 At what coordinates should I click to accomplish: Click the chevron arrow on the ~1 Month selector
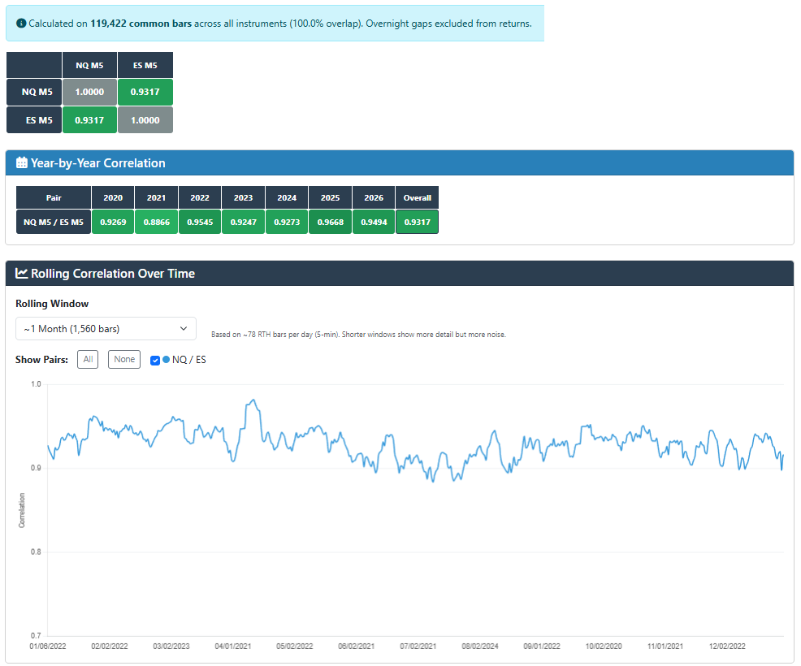coord(183,329)
